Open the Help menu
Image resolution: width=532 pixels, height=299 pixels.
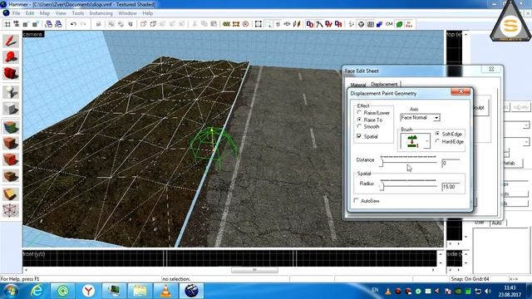click(x=148, y=13)
